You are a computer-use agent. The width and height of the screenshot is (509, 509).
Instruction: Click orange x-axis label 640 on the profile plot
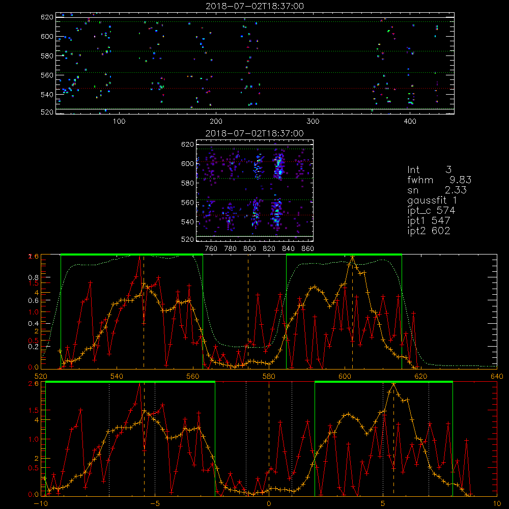tap(497, 377)
